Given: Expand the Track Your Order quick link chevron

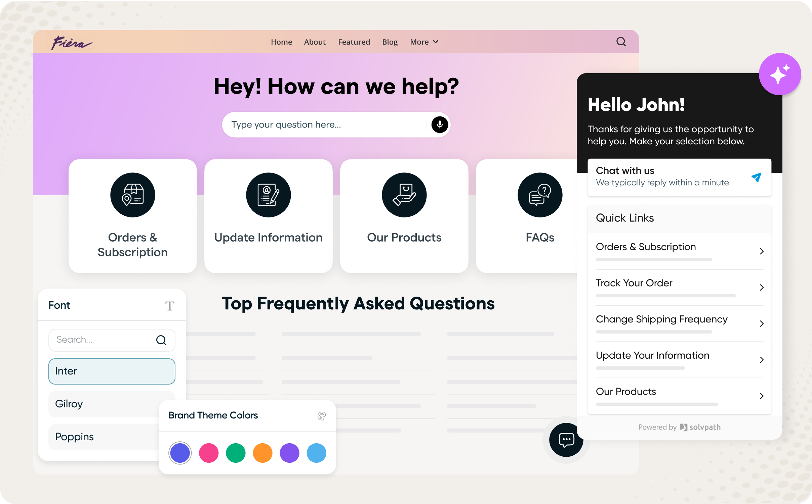Looking at the screenshot, I should tap(762, 288).
